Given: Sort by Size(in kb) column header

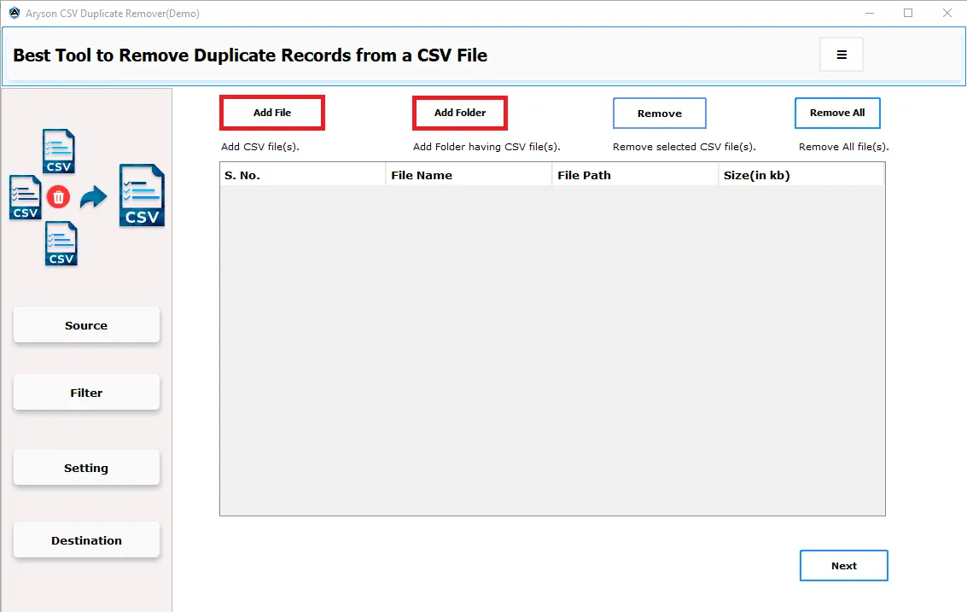Looking at the screenshot, I should click(x=801, y=175).
